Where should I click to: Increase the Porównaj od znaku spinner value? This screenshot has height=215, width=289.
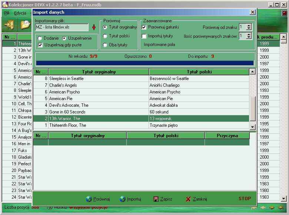pyautogui.click(x=249, y=26)
